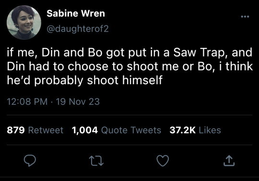View the Quote Tweets list
Screen dimensions: 259x181
pos(131,130)
